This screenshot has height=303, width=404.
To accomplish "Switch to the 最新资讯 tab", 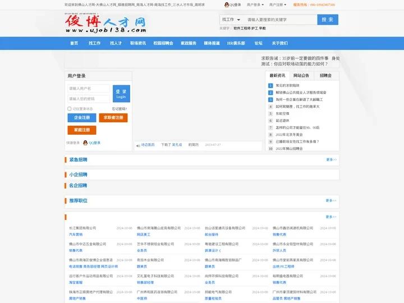I will (278, 76).
